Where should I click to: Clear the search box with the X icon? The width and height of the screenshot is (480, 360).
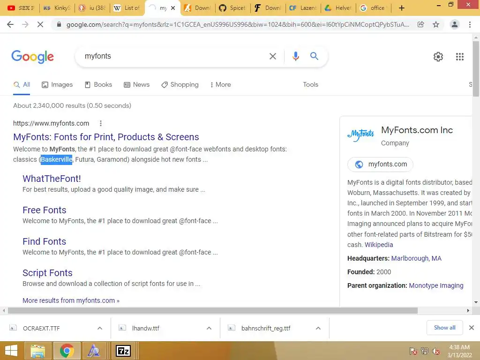(x=272, y=56)
